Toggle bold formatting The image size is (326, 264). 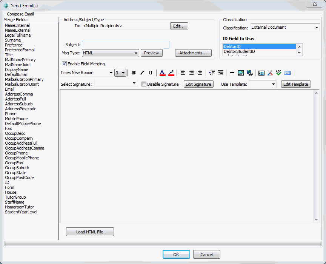click(x=134, y=73)
